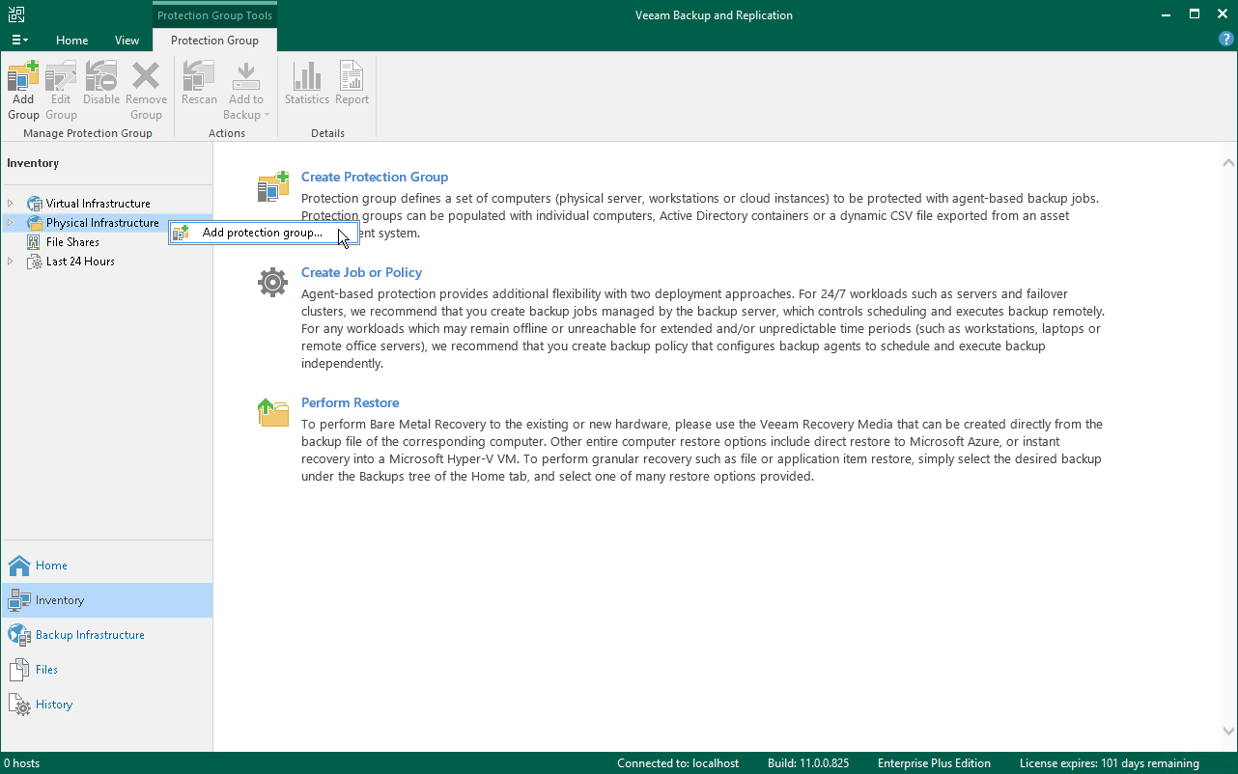Image resolution: width=1238 pixels, height=774 pixels.
Task: Click the File Shares tree icon
Action: 35,242
